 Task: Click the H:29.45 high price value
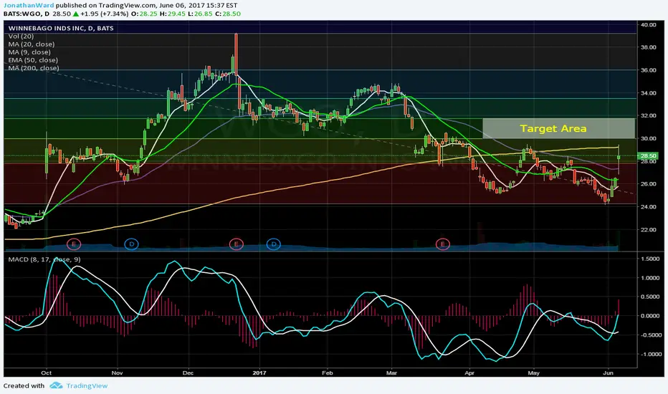[173, 14]
